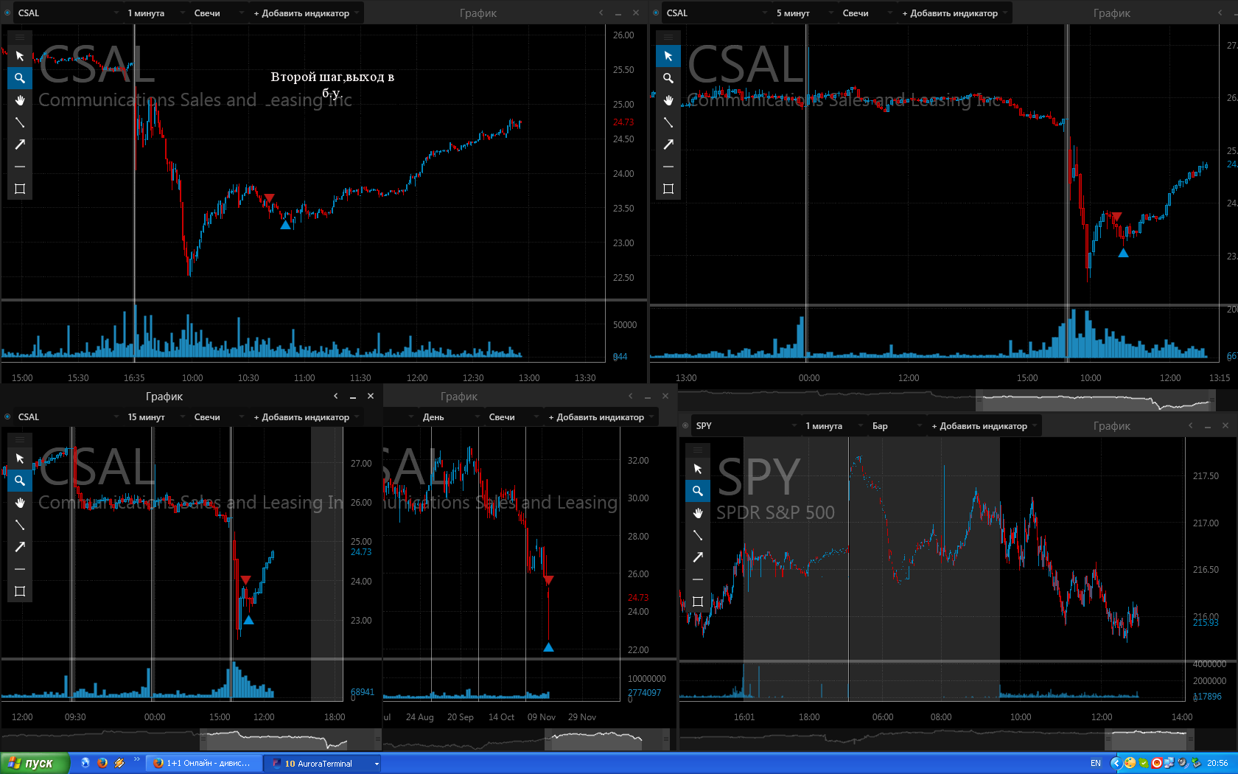This screenshot has width=1238, height=774.
Task: Select horizontal line tool in top-left chart
Action: pos(20,167)
